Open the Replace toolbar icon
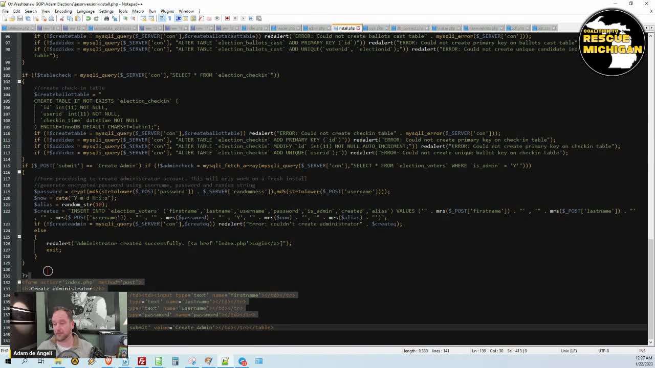The height and width of the screenshot is (368, 655). [114, 18]
